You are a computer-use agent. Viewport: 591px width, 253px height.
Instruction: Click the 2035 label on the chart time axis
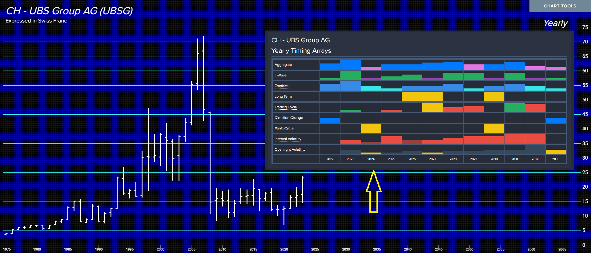377,249
